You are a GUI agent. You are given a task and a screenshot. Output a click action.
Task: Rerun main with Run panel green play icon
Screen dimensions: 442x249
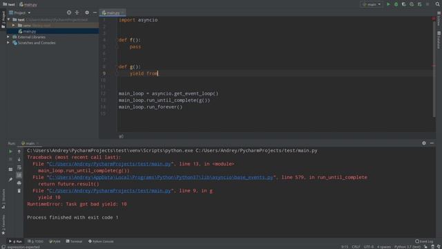(10, 151)
